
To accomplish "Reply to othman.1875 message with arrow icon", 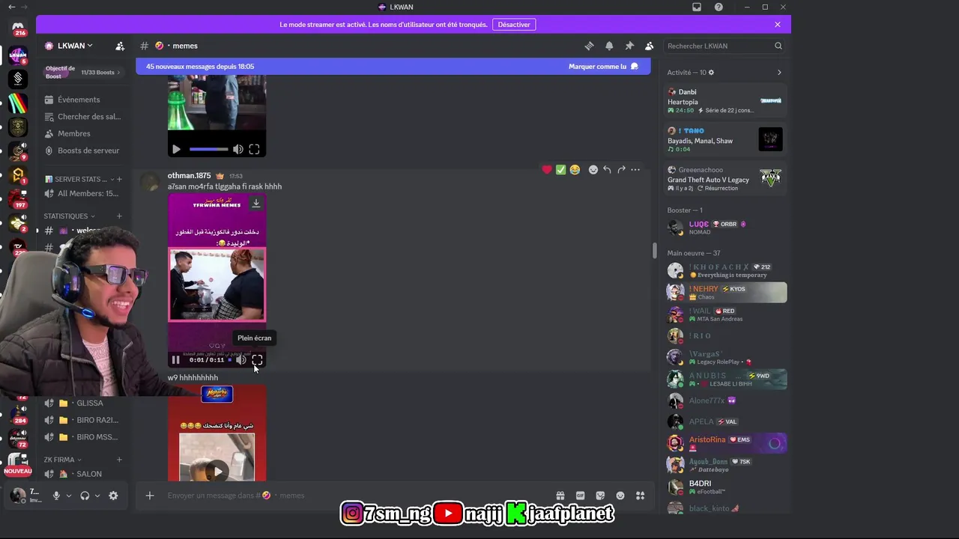I will click(607, 170).
